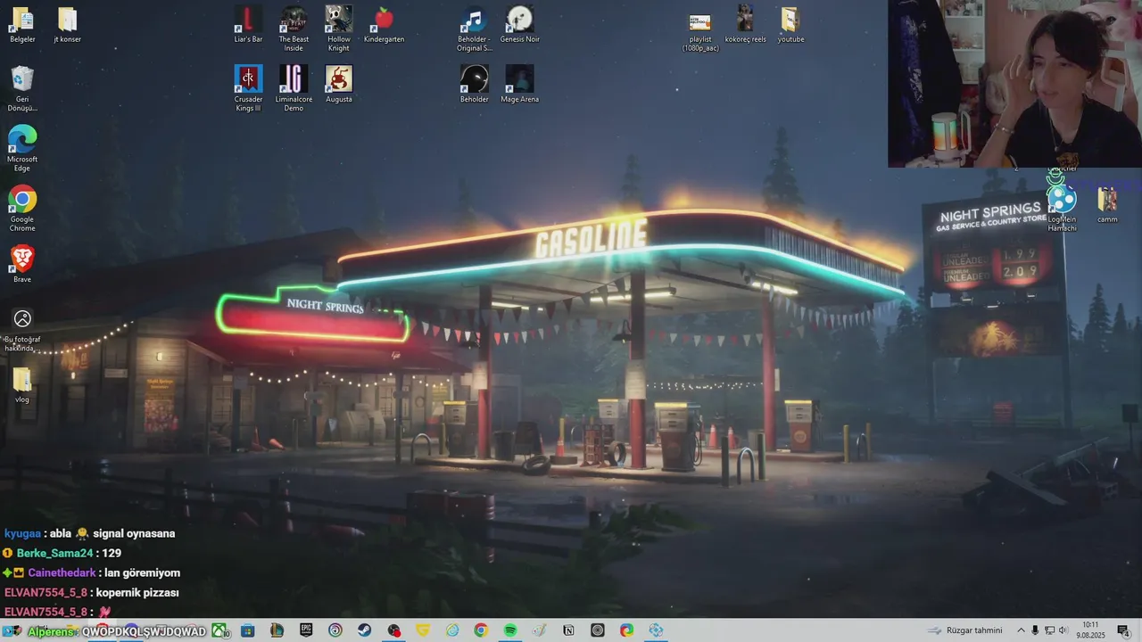Open the Belgeler folder on the desktop
The width and height of the screenshot is (1142, 642).
tap(22, 25)
